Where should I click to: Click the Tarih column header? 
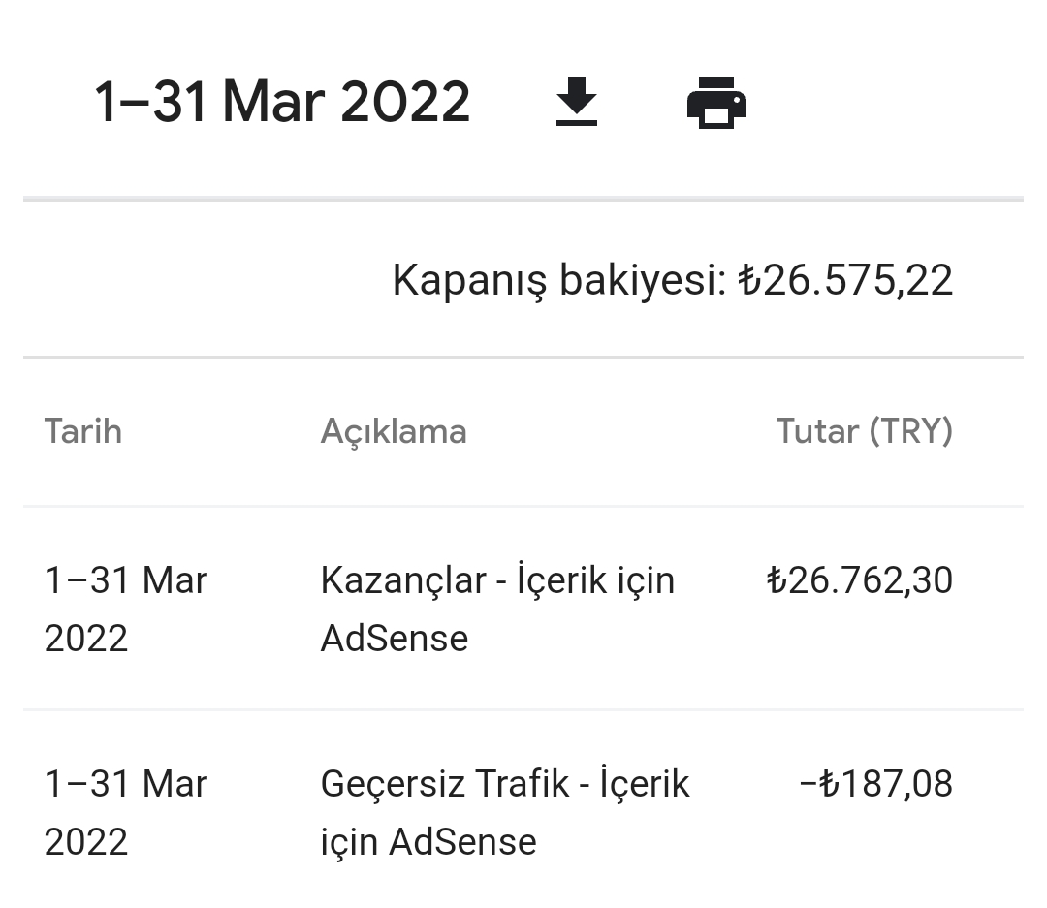click(x=83, y=431)
